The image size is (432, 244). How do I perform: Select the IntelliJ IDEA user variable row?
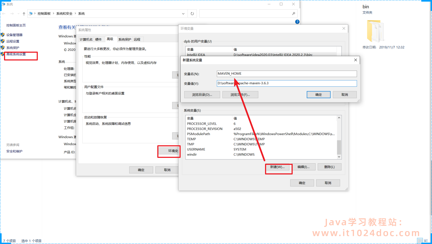tap(261, 54)
